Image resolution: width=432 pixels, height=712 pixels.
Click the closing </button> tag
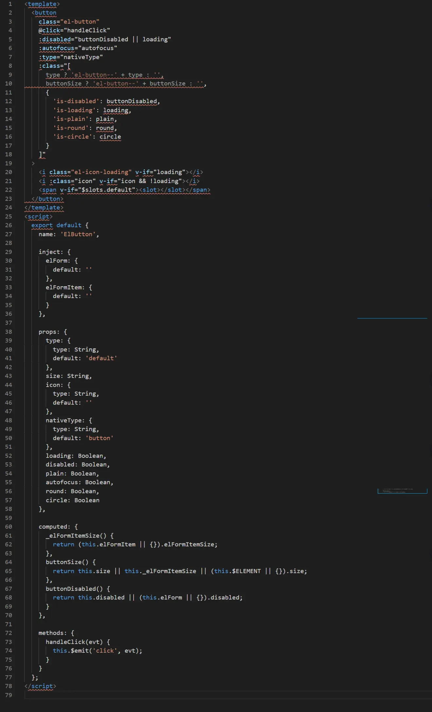[47, 199]
